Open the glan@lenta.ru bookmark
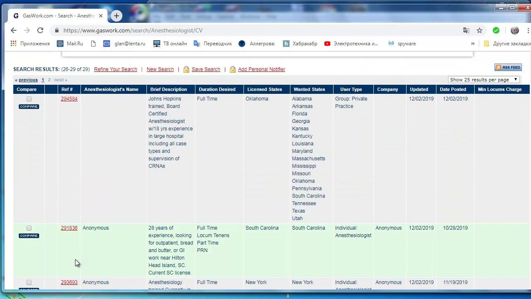 pyautogui.click(x=124, y=44)
